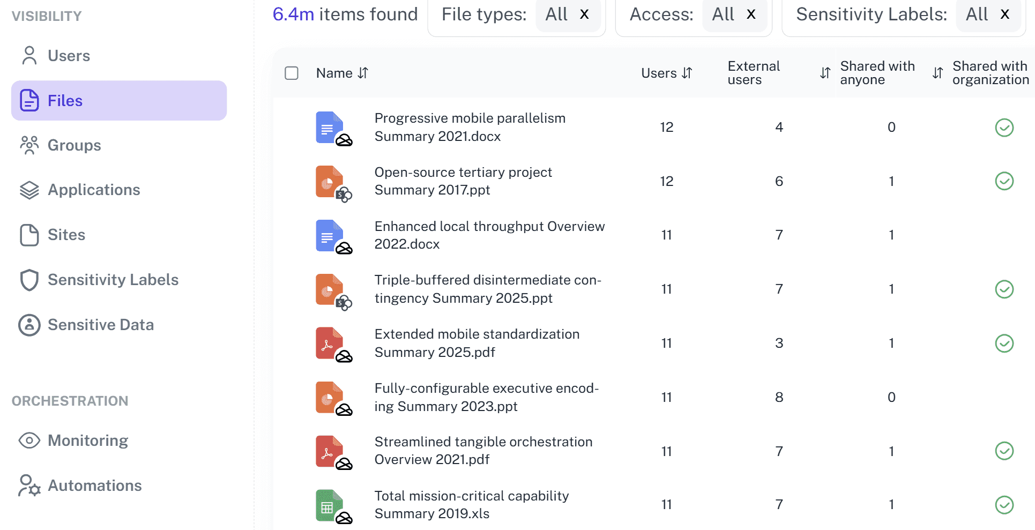Open Users from the Visibility navigation
The height and width of the screenshot is (530, 1035).
[x=69, y=55]
